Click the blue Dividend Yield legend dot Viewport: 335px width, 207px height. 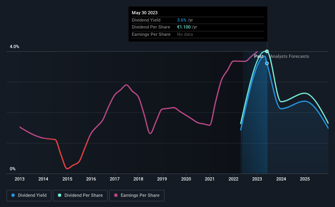[x=13, y=195]
